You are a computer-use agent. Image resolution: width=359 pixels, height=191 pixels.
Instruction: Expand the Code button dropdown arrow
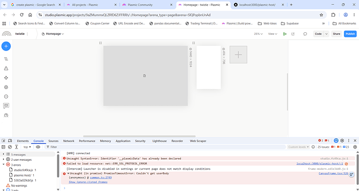(327, 34)
